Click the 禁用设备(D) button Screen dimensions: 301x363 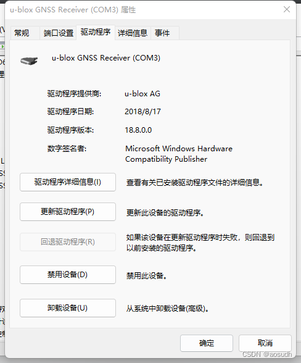[68, 275]
